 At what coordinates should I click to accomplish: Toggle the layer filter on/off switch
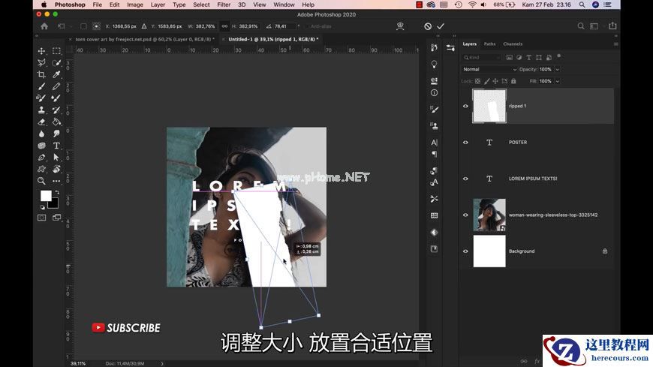click(x=559, y=56)
